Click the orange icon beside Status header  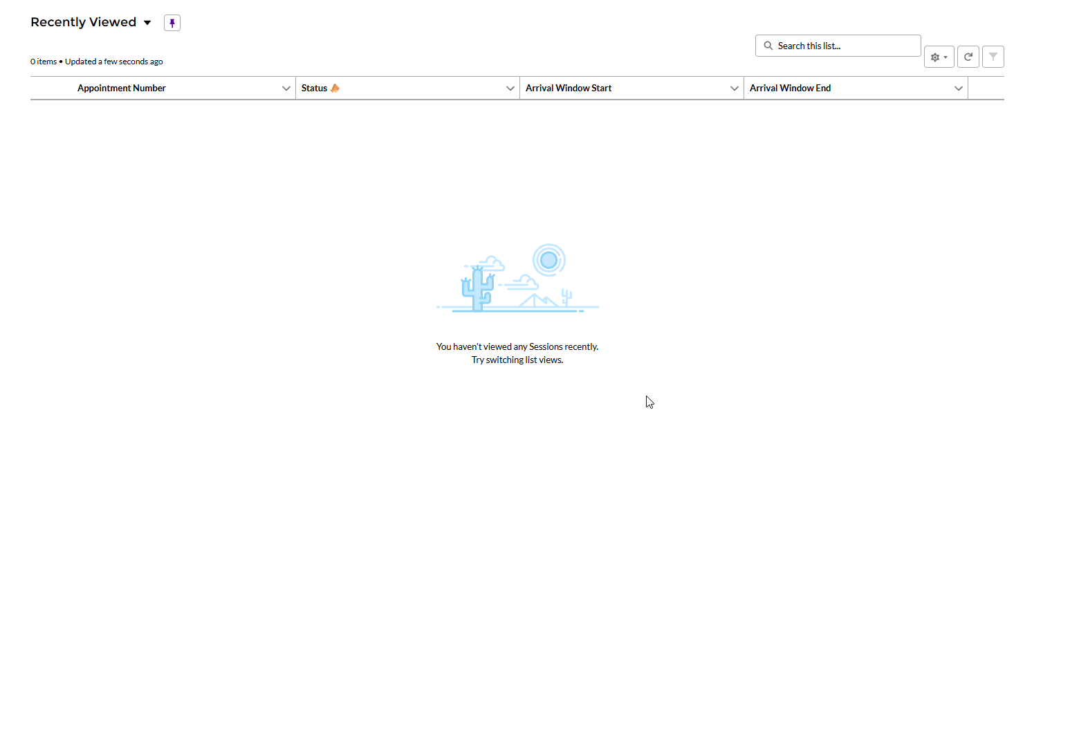(335, 88)
